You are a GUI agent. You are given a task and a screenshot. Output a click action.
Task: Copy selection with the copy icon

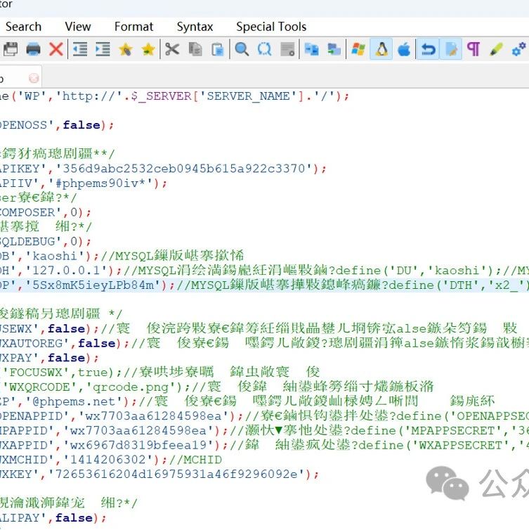tap(195, 49)
